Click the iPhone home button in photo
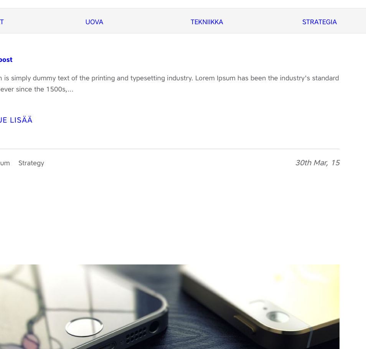Image resolution: width=366 pixels, height=349 pixels. coord(84,327)
